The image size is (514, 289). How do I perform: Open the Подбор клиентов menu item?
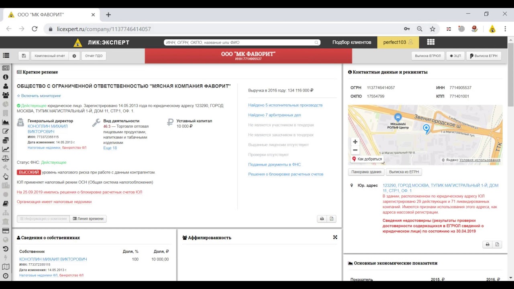[x=352, y=42]
